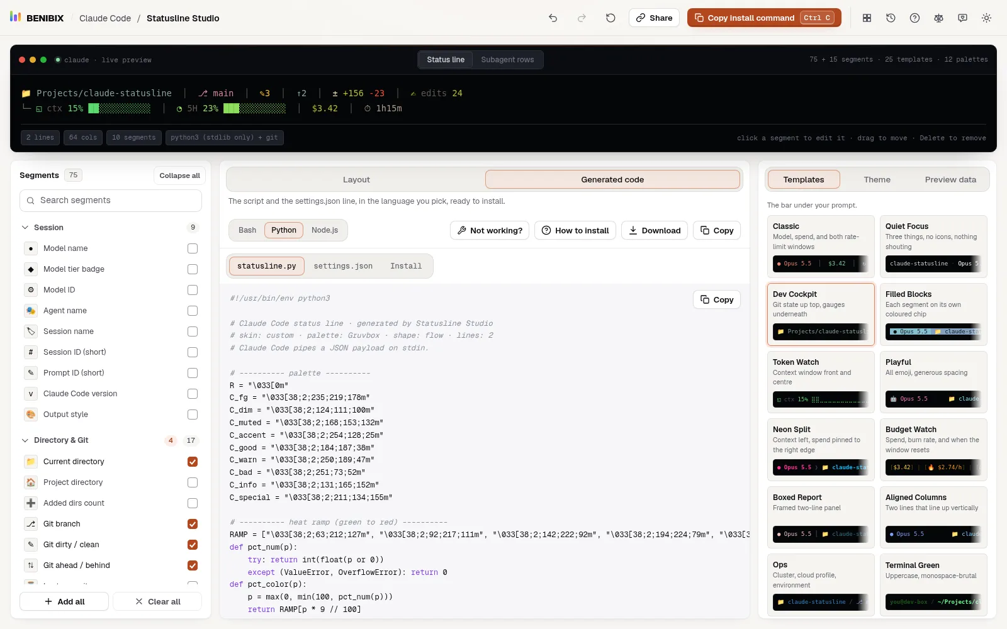The image size is (1007, 629).
Task: Open the Layout tab
Action: [356, 179]
